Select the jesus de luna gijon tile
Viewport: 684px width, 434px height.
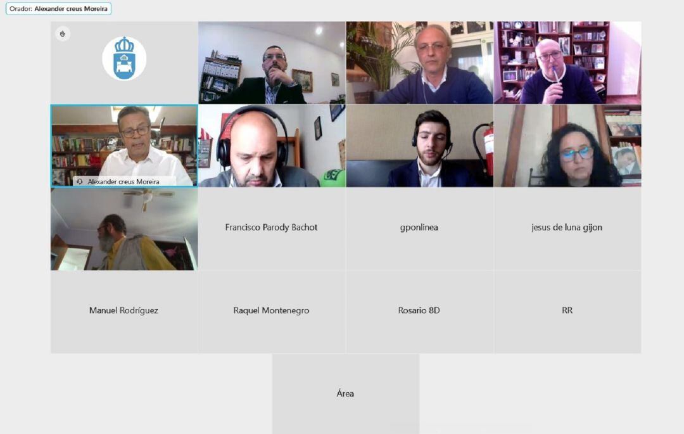[567, 229]
